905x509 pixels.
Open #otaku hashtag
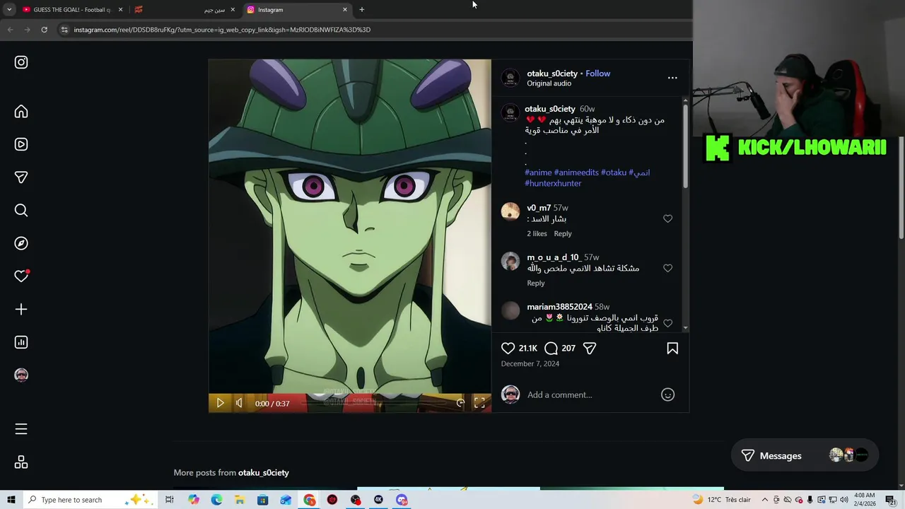614,172
